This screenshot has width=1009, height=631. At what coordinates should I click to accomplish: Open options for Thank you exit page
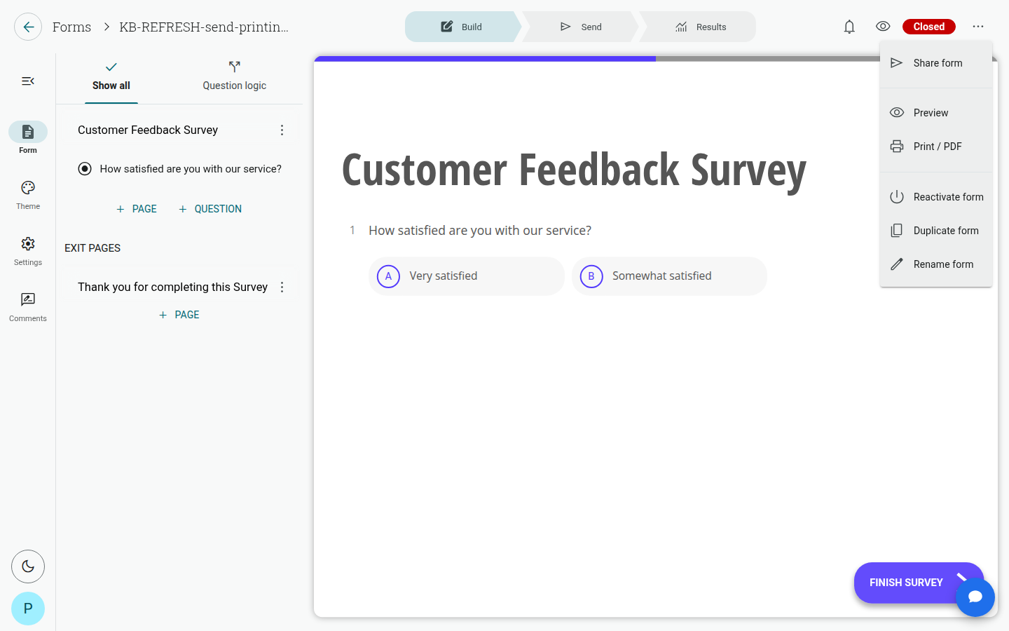(x=282, y=287)
